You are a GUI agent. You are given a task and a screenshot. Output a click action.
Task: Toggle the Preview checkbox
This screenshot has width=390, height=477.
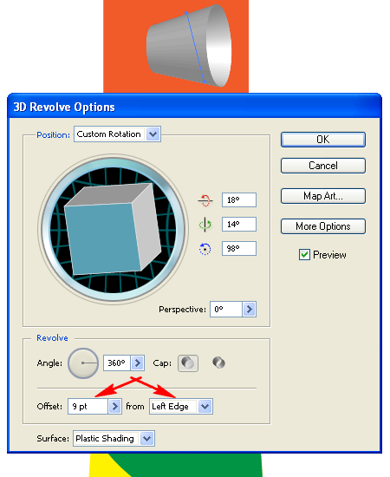pos(304,255)
